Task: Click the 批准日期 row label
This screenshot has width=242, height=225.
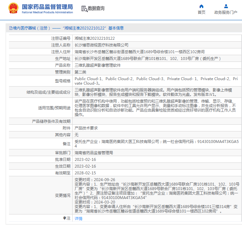Action: tap(63, 160)
